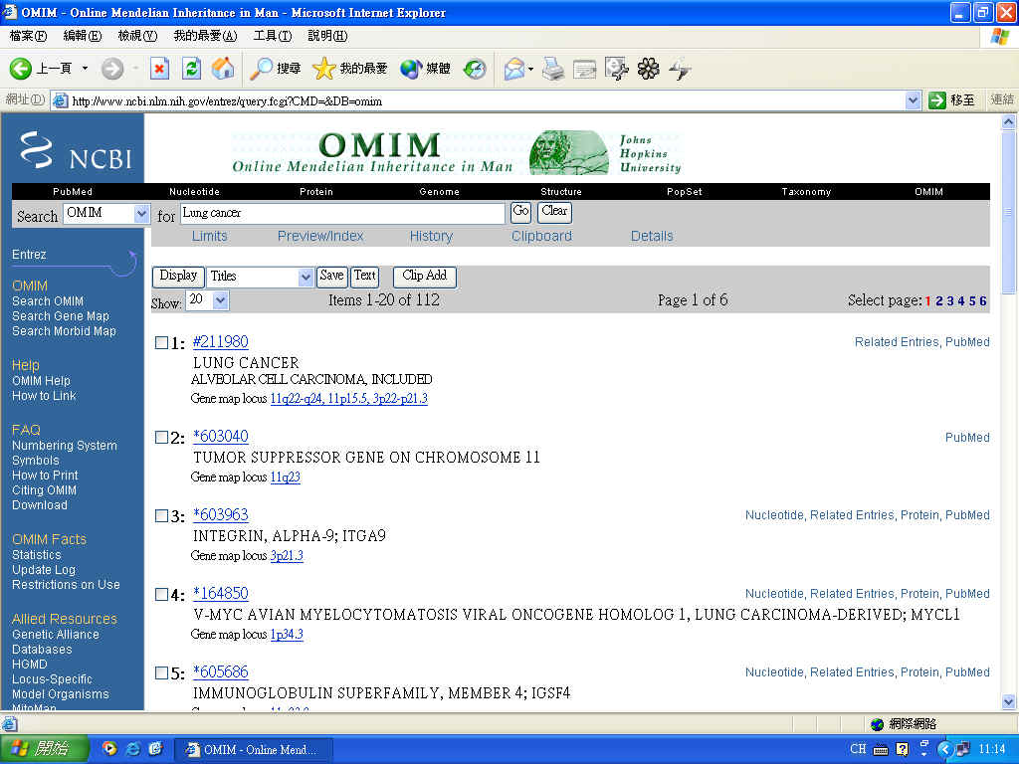1019x764 pixels.
Task: Click the network computers tray icon
Action: coord(963,749)
